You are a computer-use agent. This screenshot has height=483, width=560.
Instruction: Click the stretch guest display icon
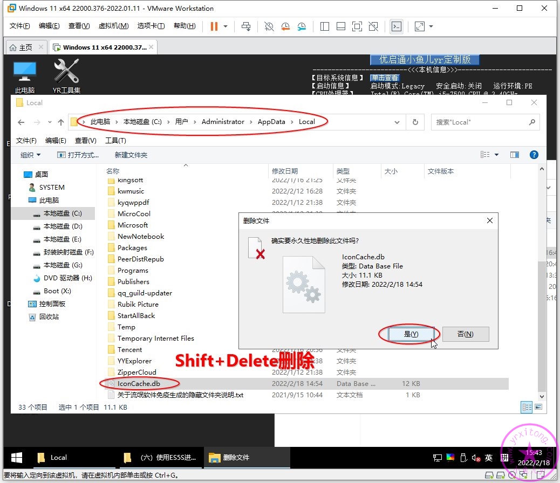[419, 26]
